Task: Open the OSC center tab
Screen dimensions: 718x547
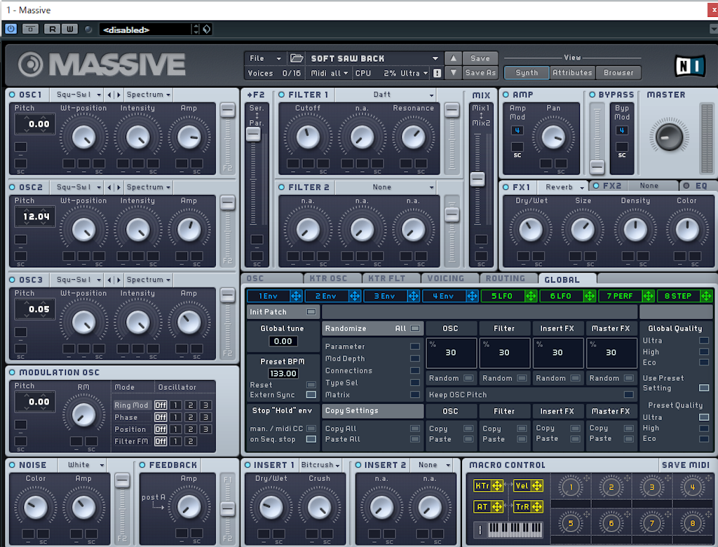Action: pyautogui.click(x=272, y=278)
